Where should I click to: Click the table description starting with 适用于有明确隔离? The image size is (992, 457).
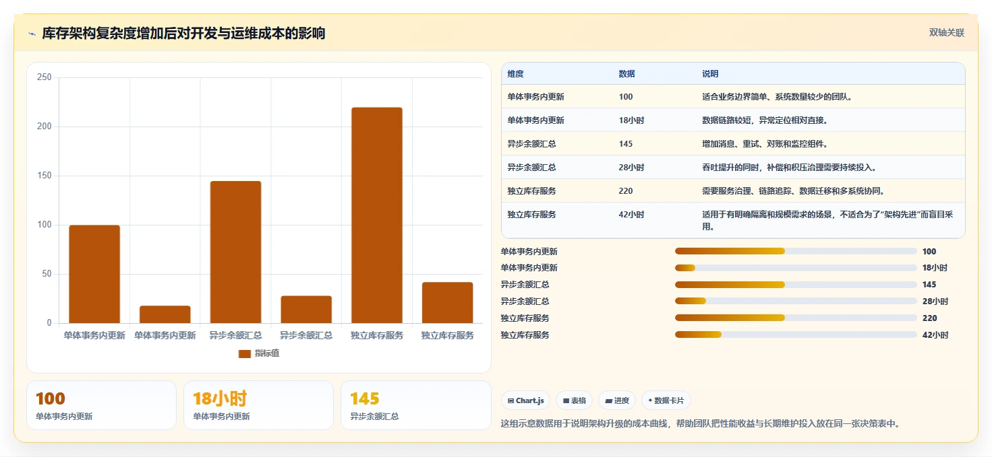coord(828,221)
